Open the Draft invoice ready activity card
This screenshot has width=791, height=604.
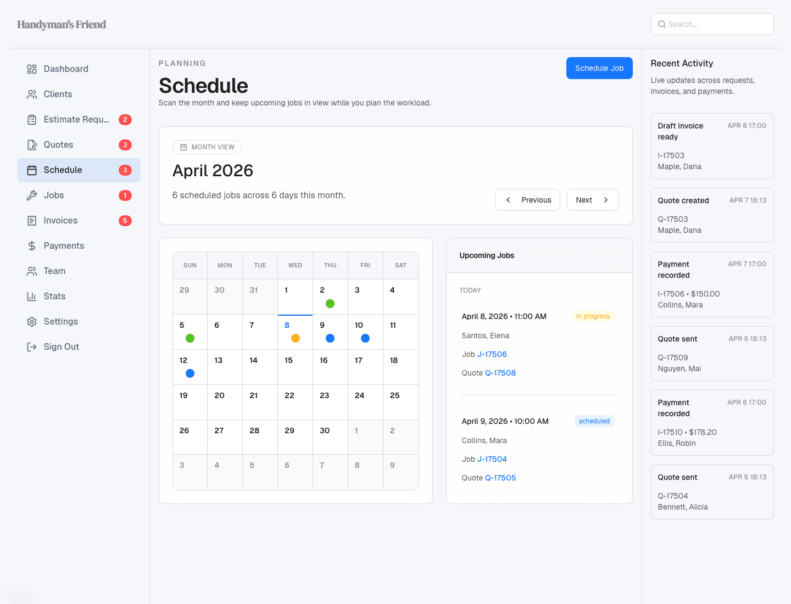click(712, 146)
